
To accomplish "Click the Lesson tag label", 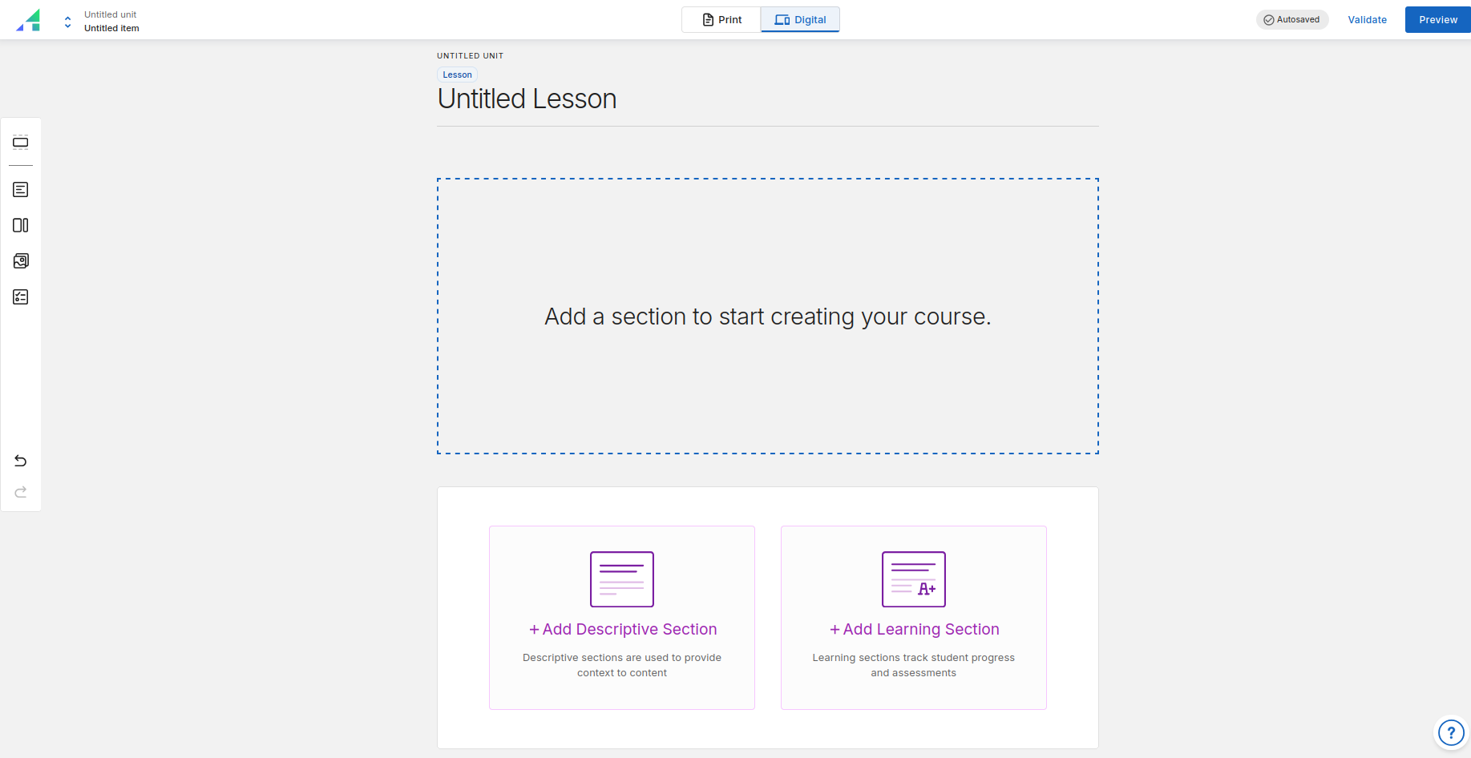I will (457, 75).
